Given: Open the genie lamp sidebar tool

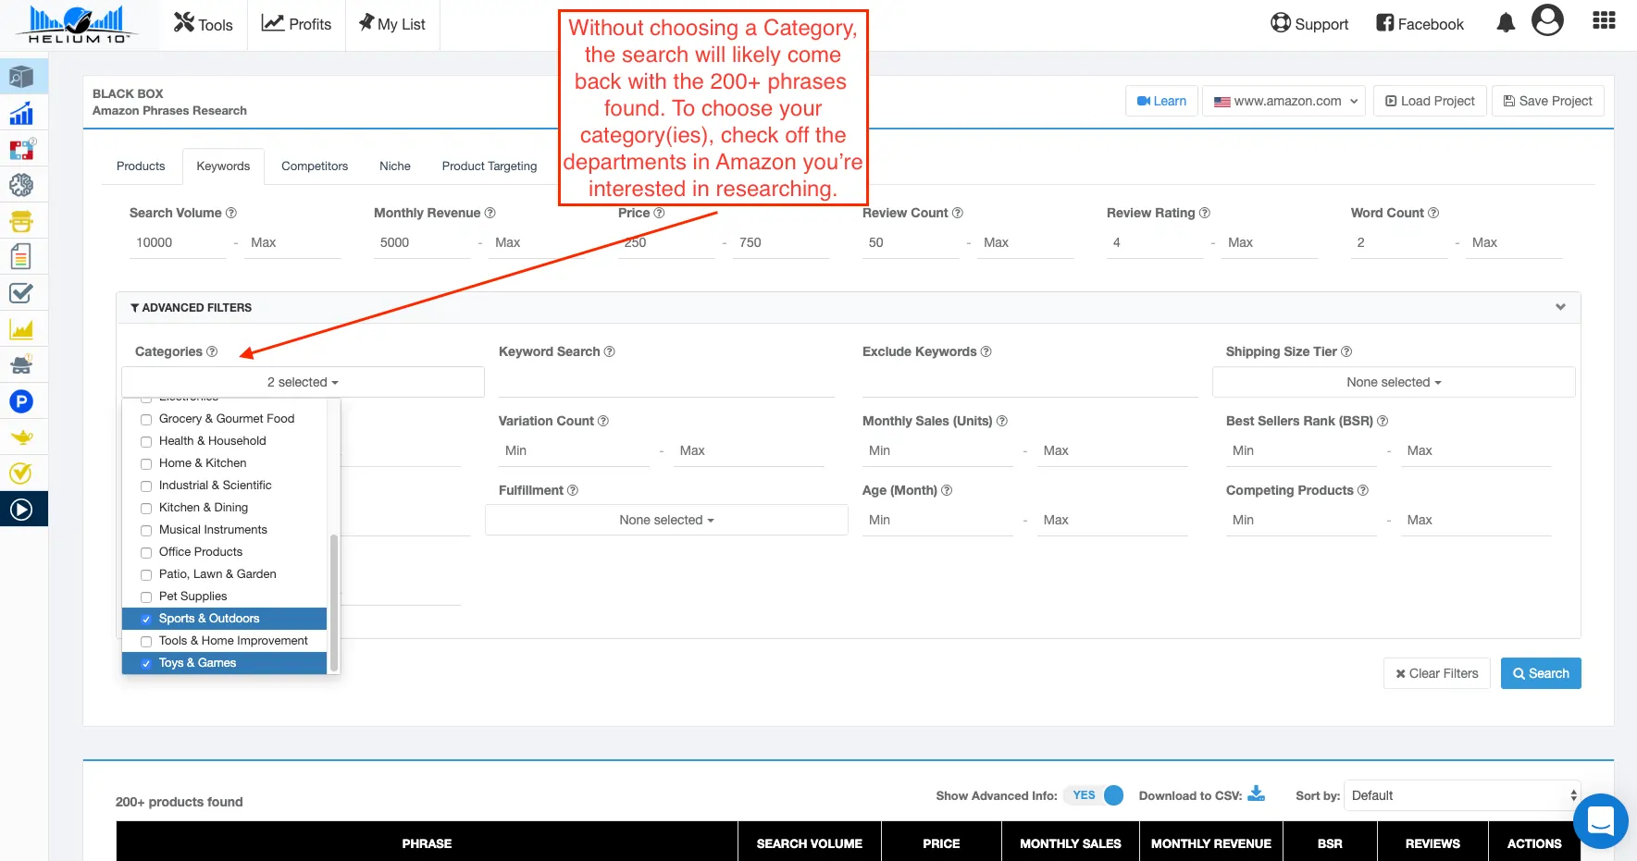Looking at the screenshot, I should click(x=21, y=437).
